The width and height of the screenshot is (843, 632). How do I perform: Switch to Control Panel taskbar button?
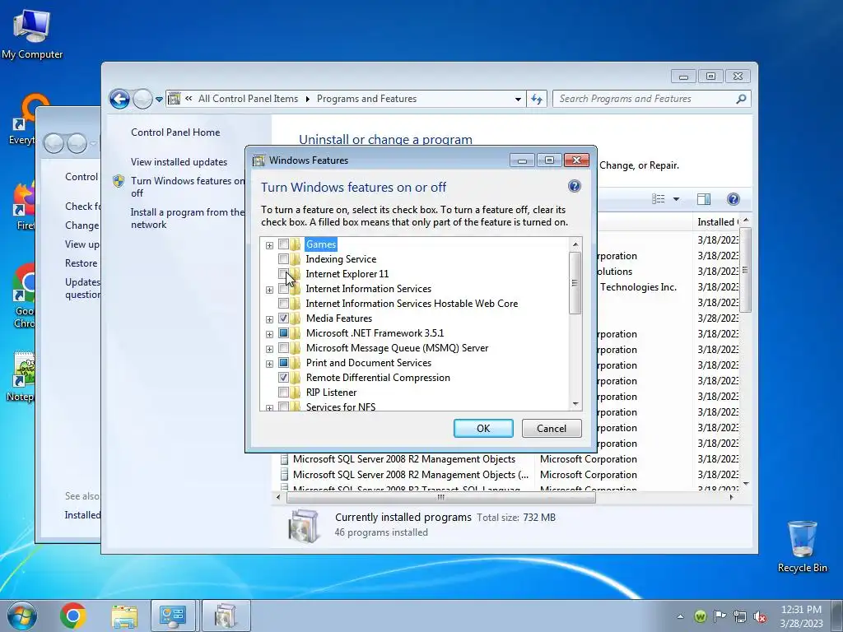(x=173, y=616)
